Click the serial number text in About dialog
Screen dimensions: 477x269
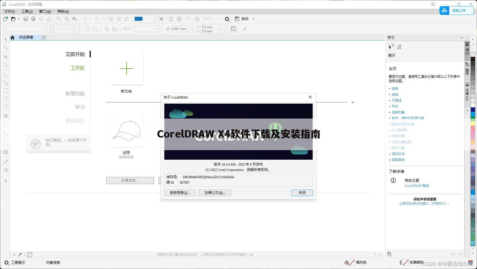(208, 177)
